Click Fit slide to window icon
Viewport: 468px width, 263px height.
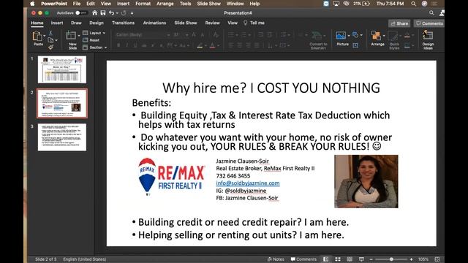[x=437, y=259]
